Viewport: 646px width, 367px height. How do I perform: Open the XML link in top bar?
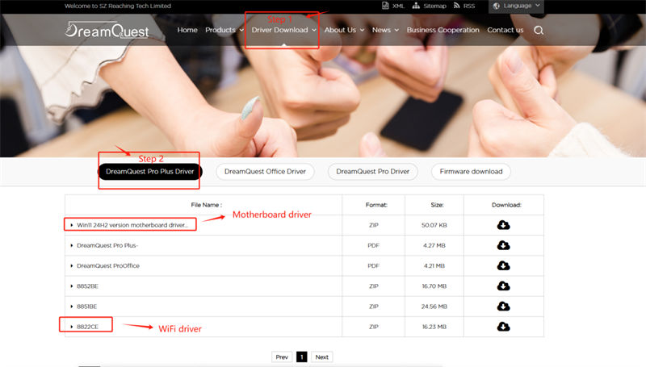click(393, 6)
